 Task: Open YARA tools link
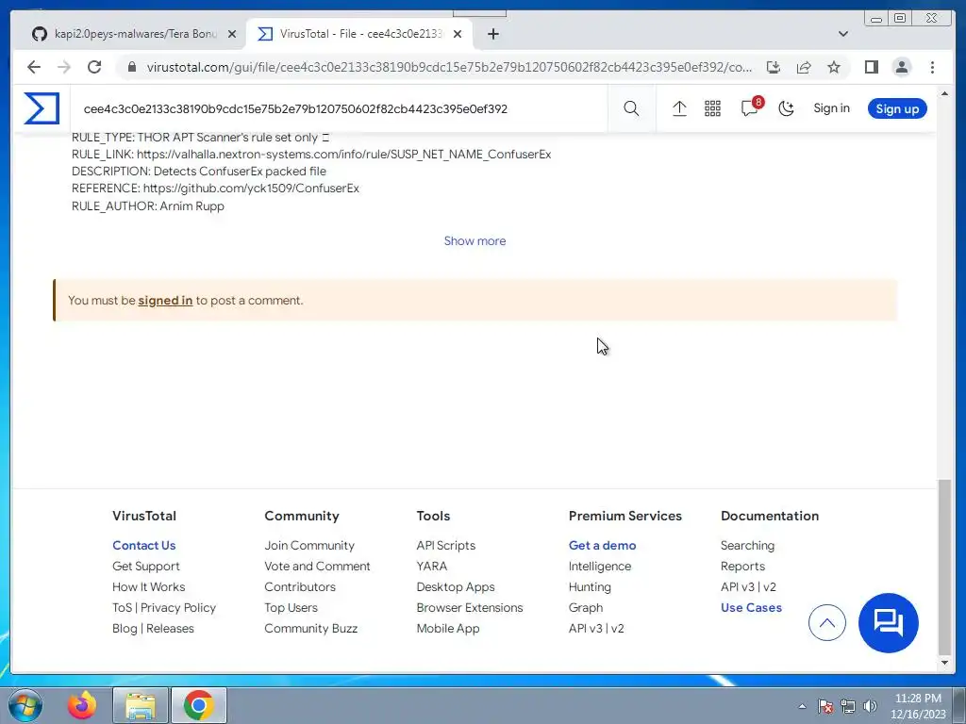[432, 567]
